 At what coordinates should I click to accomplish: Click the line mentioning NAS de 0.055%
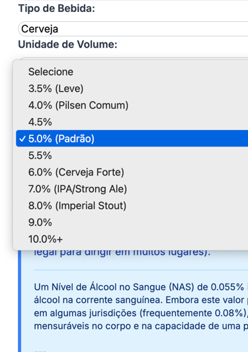[141, 287]
